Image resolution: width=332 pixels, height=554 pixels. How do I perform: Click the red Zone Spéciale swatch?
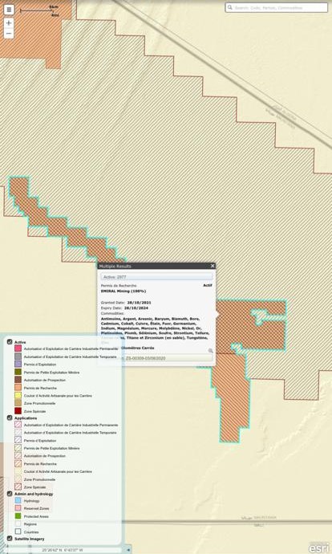(x=18, y=411)
